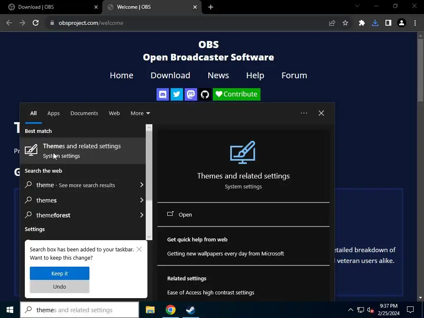Switch to Chrome in the taskbar
The image size is (424, 318).
(170, 310)
